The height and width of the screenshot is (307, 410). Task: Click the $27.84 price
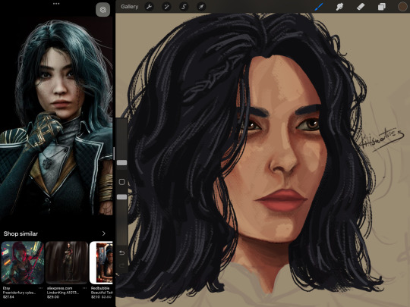point(8,297)
